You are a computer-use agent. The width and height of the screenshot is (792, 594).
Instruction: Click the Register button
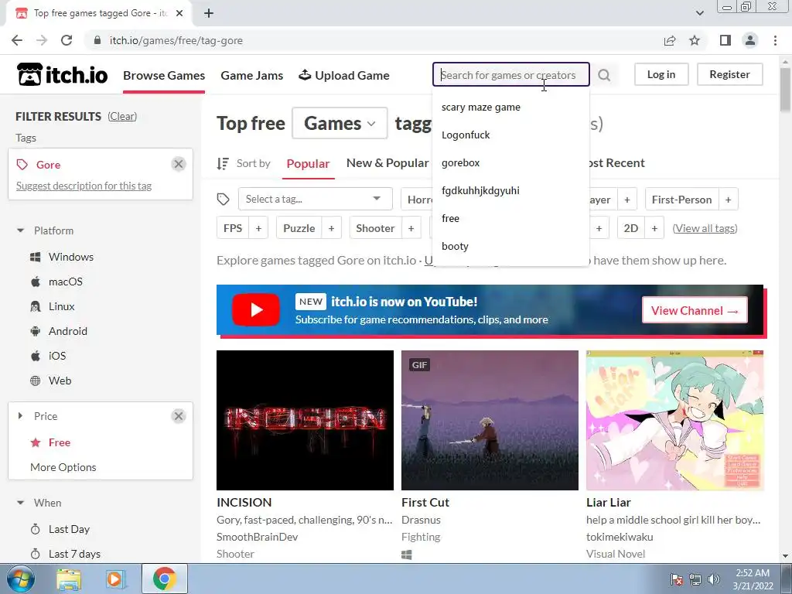[x=730, y=74]
